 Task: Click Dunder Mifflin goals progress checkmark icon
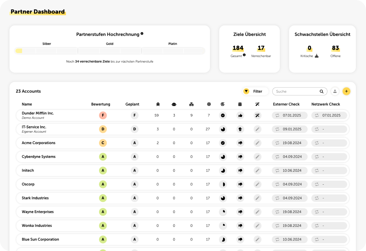pos(223,115)
